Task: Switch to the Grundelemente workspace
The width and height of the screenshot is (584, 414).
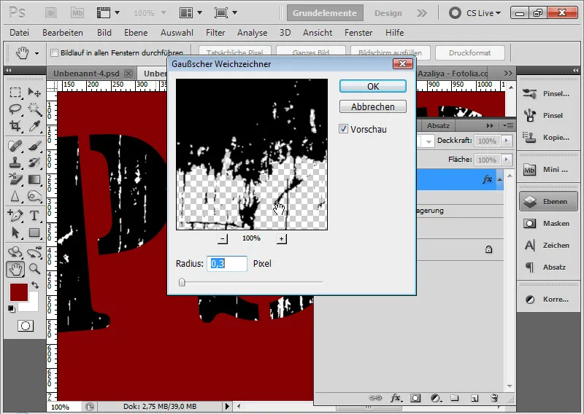Action: 325,13
